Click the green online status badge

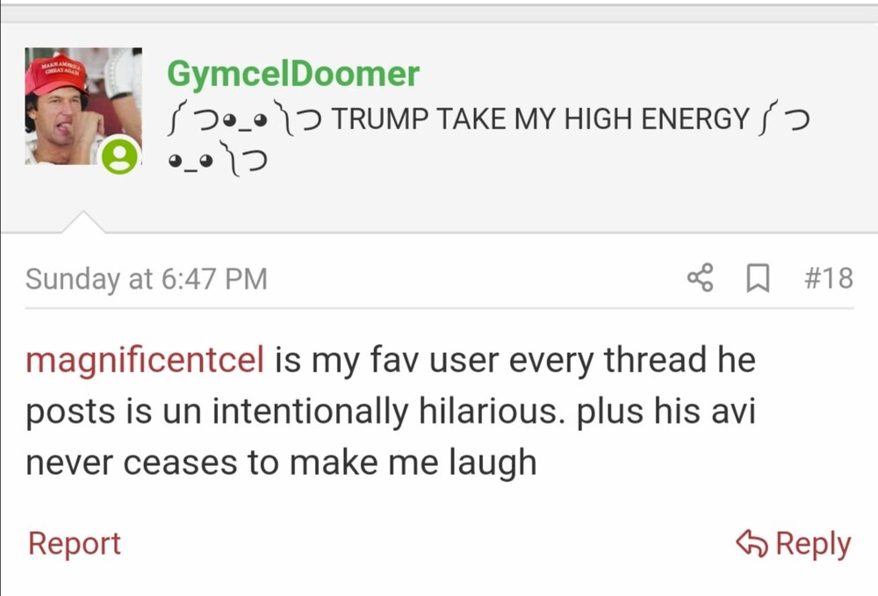119,155
